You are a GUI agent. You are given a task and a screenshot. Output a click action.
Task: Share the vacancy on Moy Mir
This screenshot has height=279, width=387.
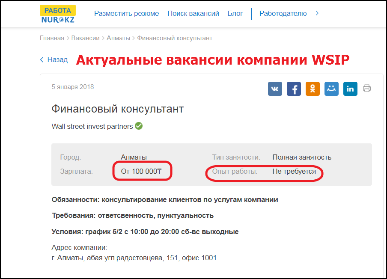(331, 89)
